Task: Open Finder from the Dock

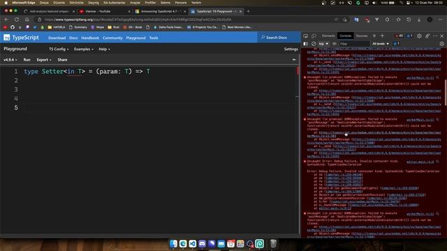Action: (173, 243)
